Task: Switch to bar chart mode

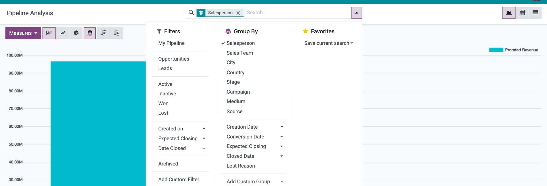Action: [x=49, y=33]
